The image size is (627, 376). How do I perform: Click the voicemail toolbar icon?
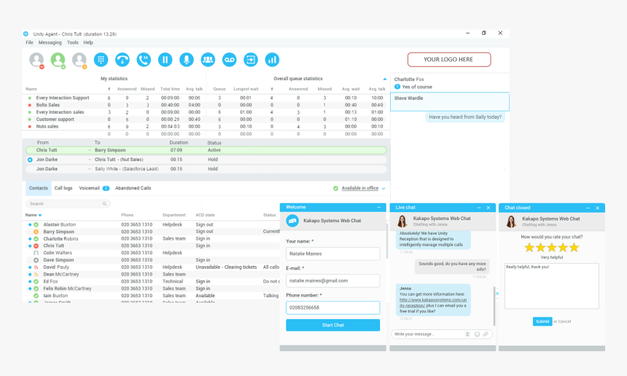click(229, 60)
